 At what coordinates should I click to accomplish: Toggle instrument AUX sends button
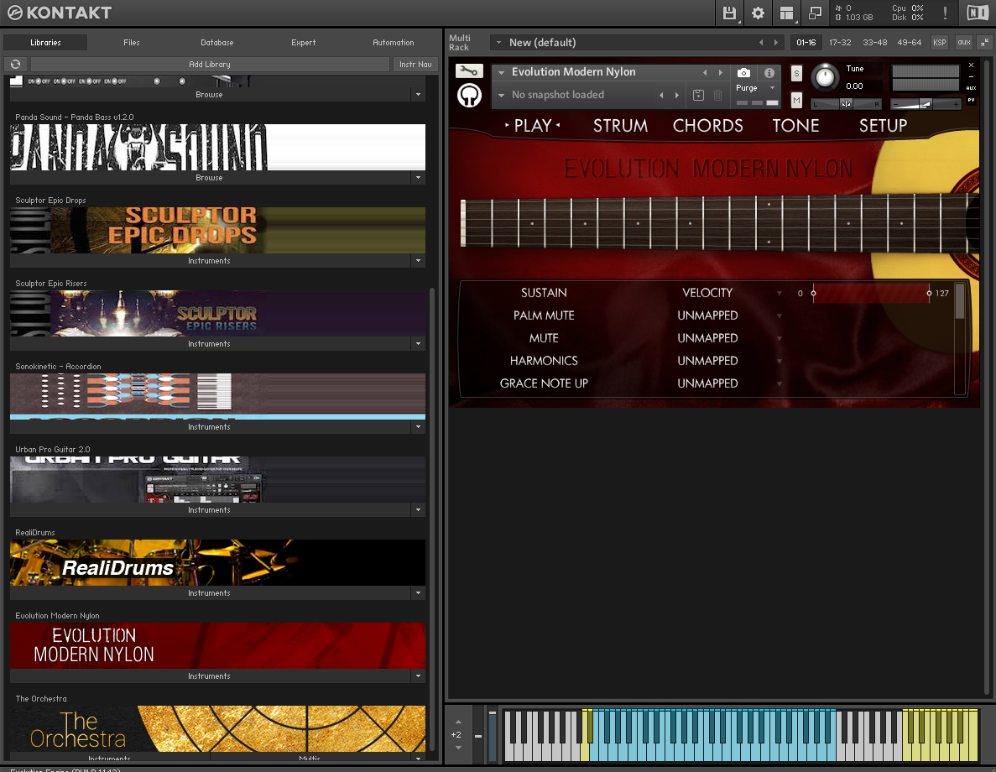(x=971, y=88)
